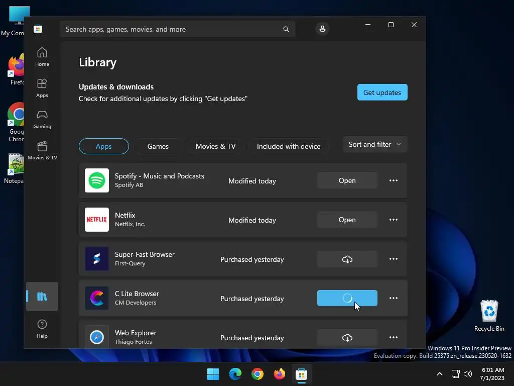This screenshot has width=514, height=386.
Task: Click the C Lite Browser title text
Action: tap(137, 294)
